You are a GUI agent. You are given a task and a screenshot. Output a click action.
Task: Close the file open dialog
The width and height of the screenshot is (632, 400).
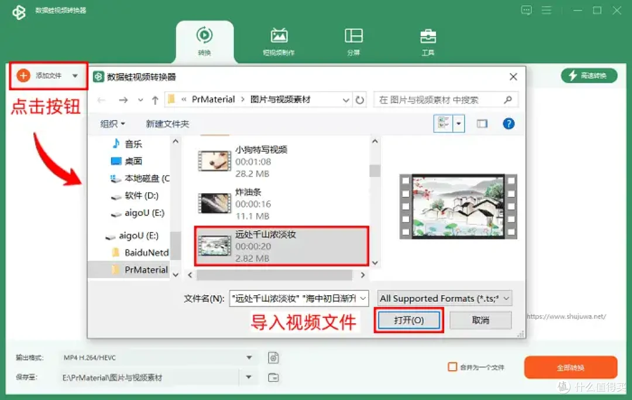pyautogui.click(x=513, y=77)
